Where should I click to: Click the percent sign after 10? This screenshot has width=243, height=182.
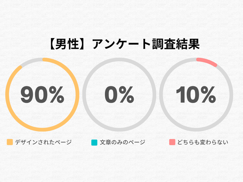click(x=209, y=95)
